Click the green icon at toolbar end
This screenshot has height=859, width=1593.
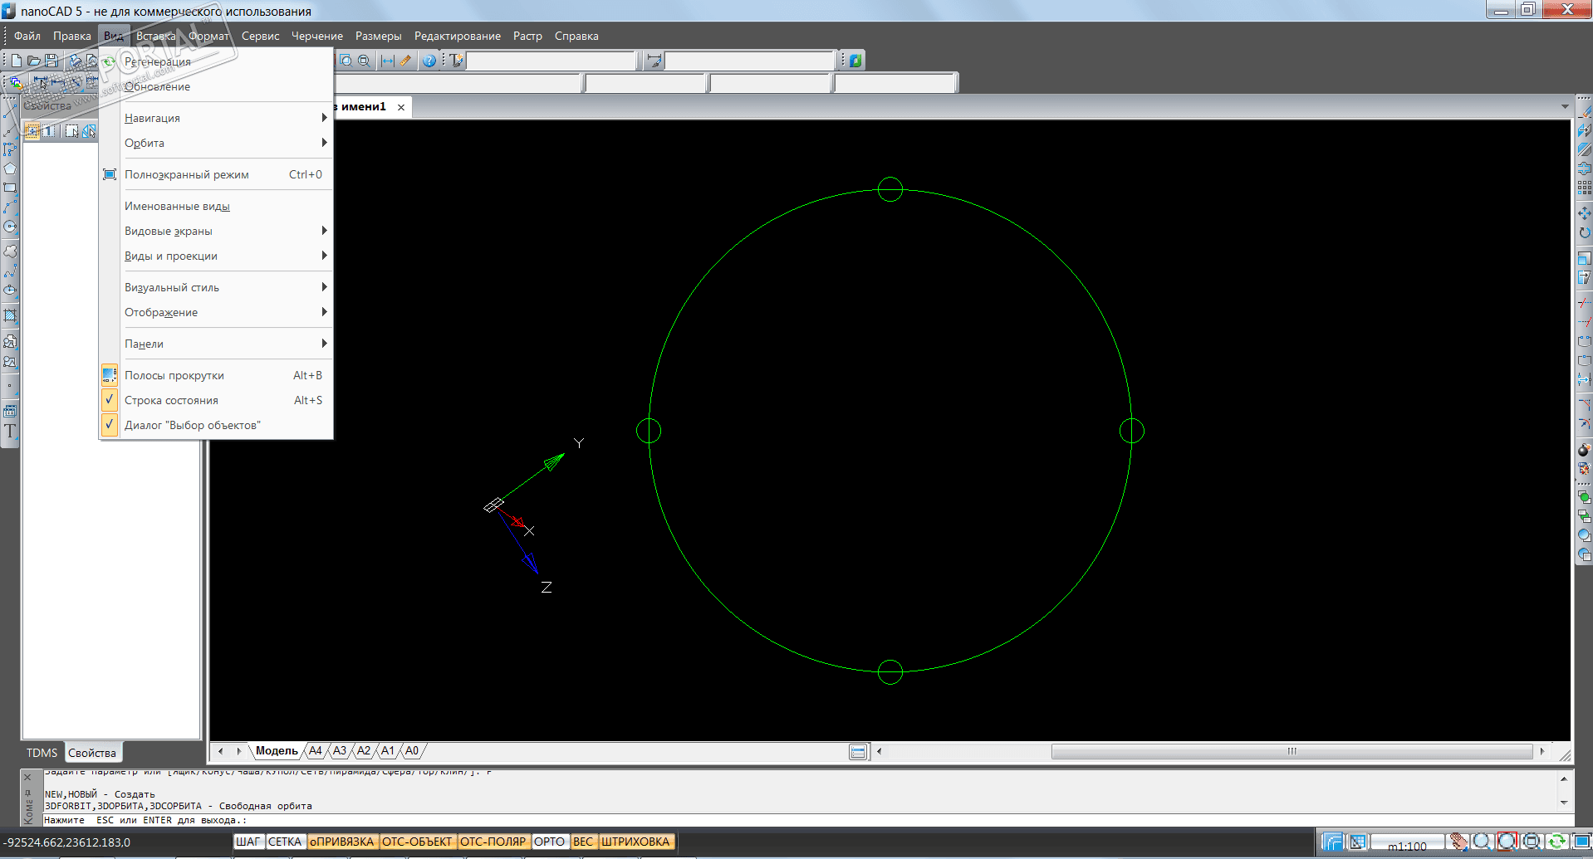pos(855,61)
